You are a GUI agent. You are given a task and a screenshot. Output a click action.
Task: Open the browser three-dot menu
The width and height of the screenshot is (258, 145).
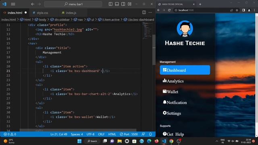tap(254, 10)
